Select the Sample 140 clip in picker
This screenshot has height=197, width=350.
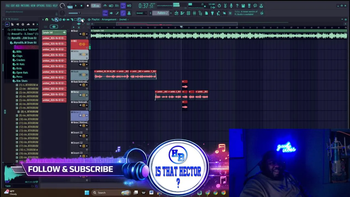pyautogui.click(x=54, y=33)
